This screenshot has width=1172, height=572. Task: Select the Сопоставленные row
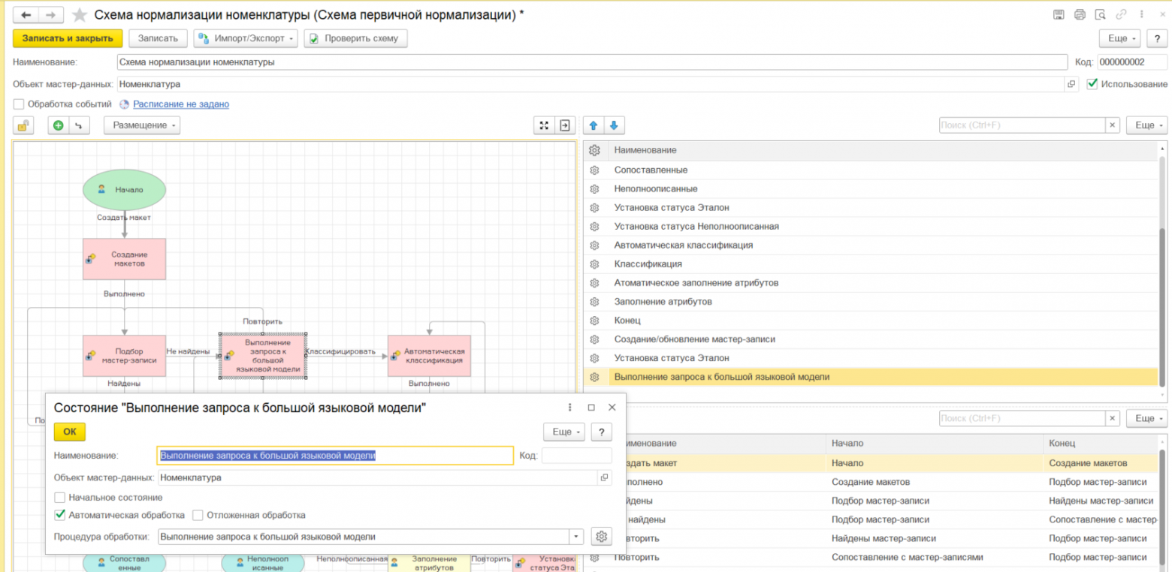870,170
